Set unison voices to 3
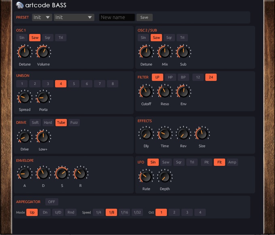Viewport: 275px width, 235px height. (48, 84)
